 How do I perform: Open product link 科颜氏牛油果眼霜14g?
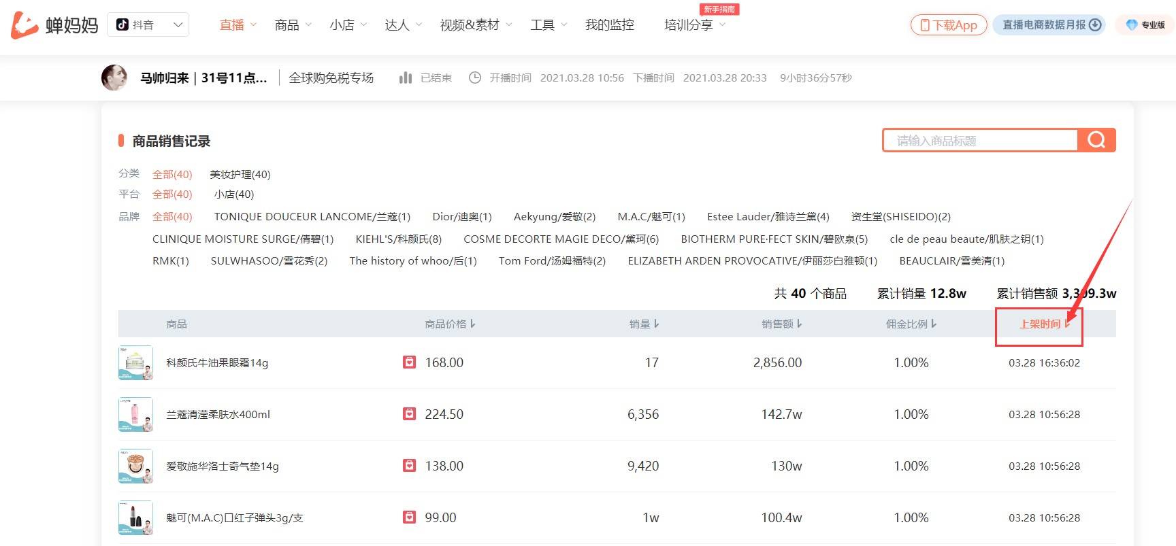click(x=217, y=363)
